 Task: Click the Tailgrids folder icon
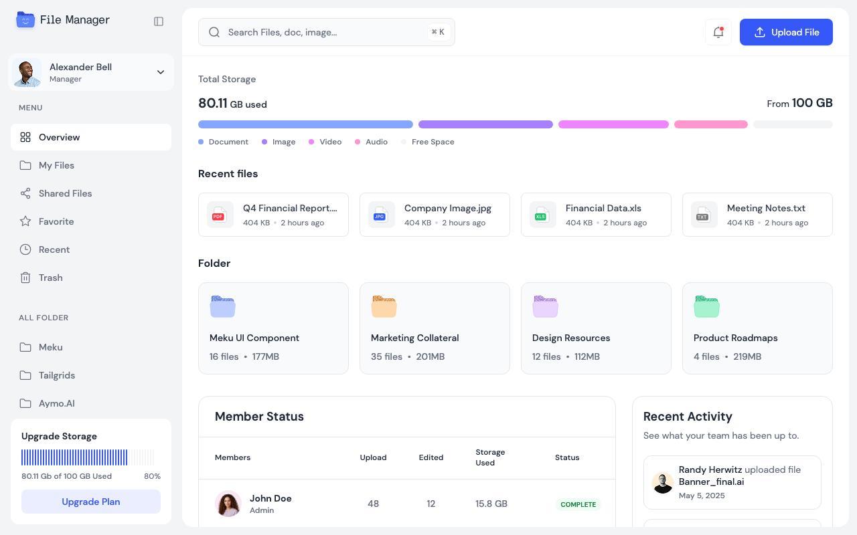[x=25, y=375]
